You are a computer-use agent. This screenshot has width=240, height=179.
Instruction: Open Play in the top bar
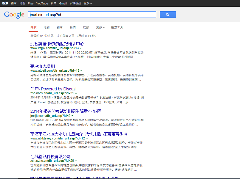coord(31,3)
